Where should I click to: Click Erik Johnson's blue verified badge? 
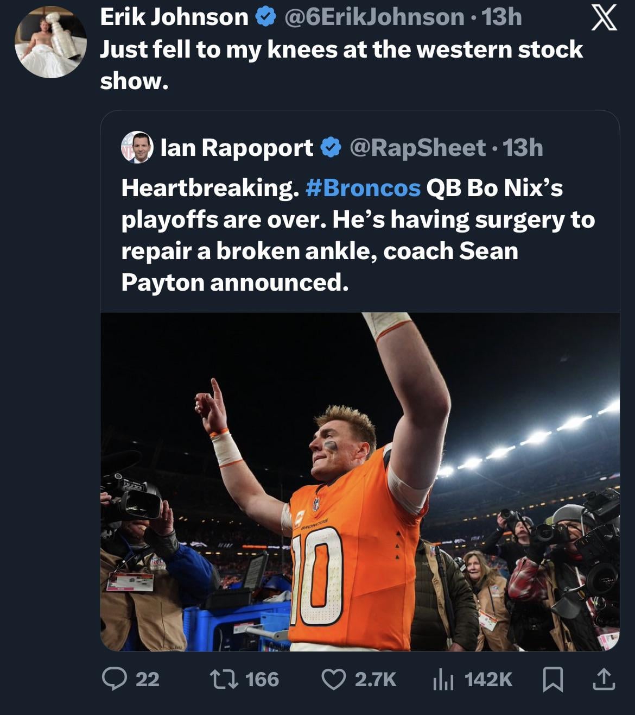point(265,17)
